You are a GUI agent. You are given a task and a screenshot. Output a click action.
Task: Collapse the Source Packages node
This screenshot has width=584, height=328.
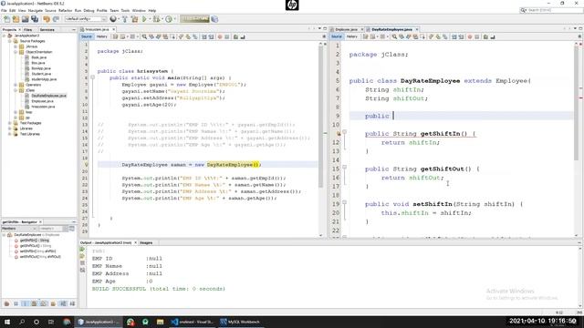click(10, 41)
